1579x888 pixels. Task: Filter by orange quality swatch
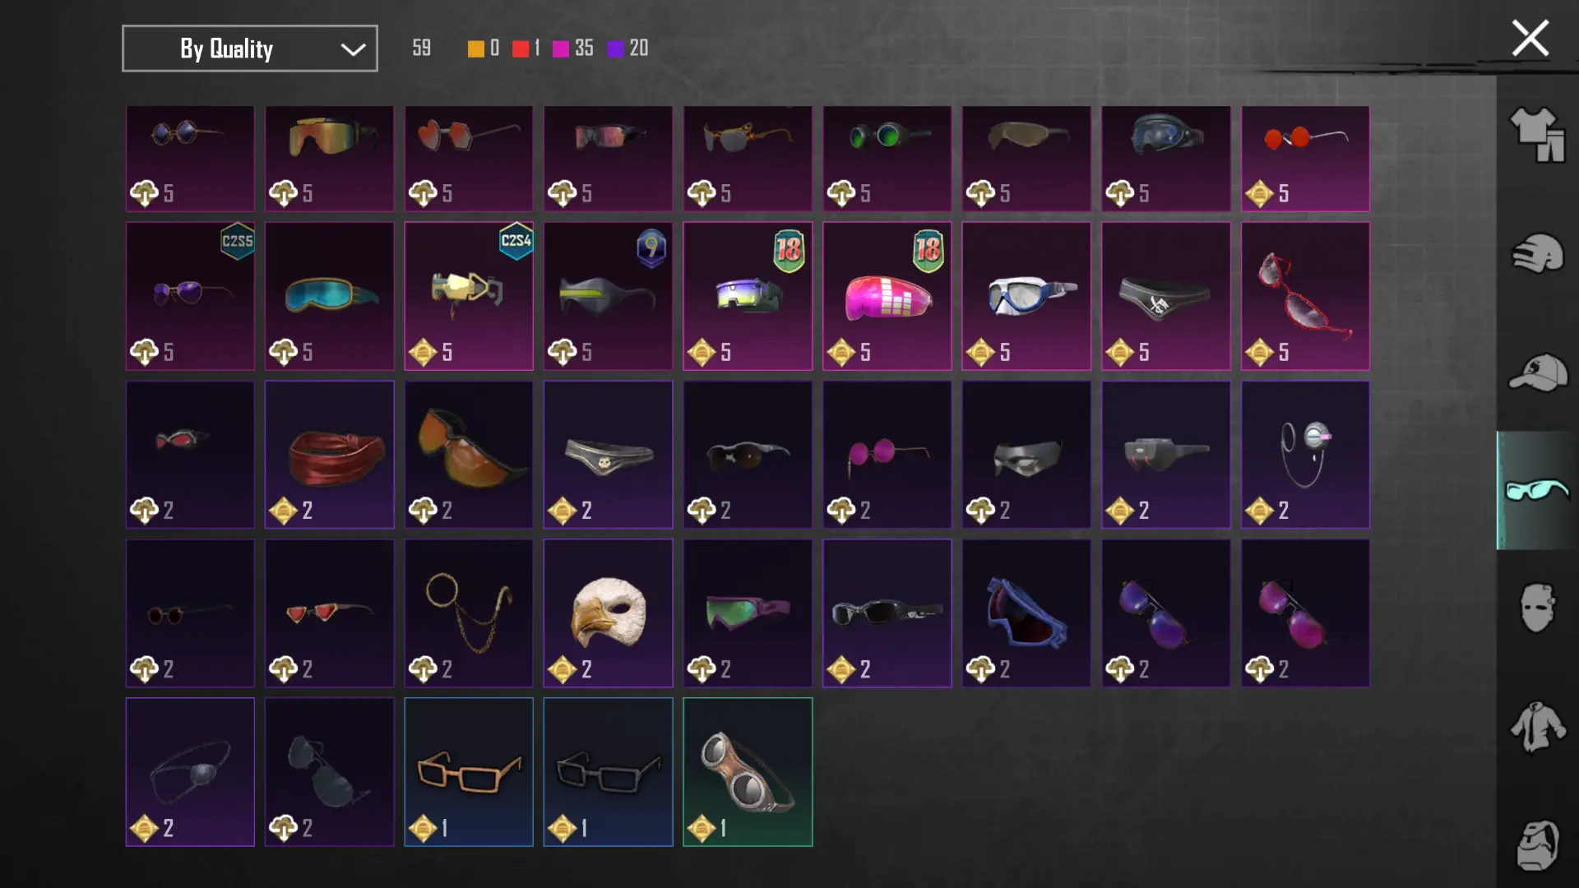pyautogui.click(x=475, y=49)
